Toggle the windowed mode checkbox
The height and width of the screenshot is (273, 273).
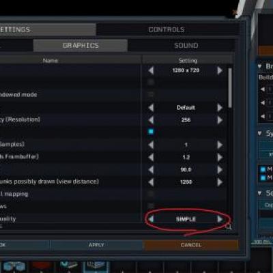coord(151,94)
